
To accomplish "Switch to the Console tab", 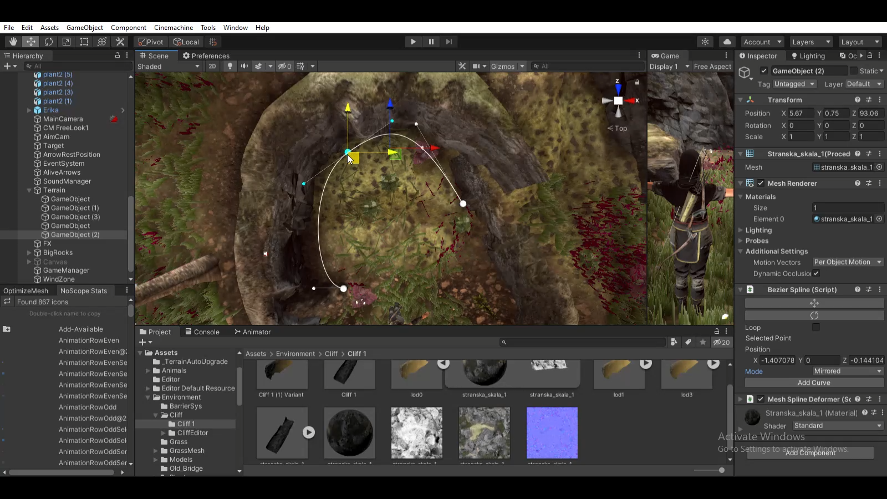I will coord(206,332).
